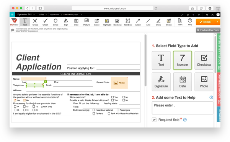This screenshot has width=230, height=142.
Task: Select the Cross tool
Action: 35,22
